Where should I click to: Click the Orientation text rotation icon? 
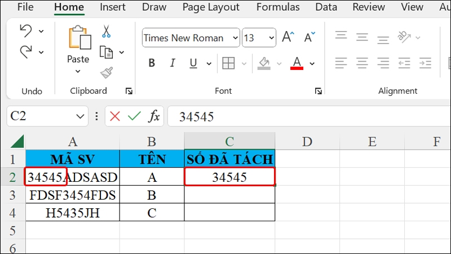404,37
